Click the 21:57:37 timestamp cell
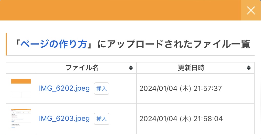This screenshot has height=139, width=261. tap(195, 89)
